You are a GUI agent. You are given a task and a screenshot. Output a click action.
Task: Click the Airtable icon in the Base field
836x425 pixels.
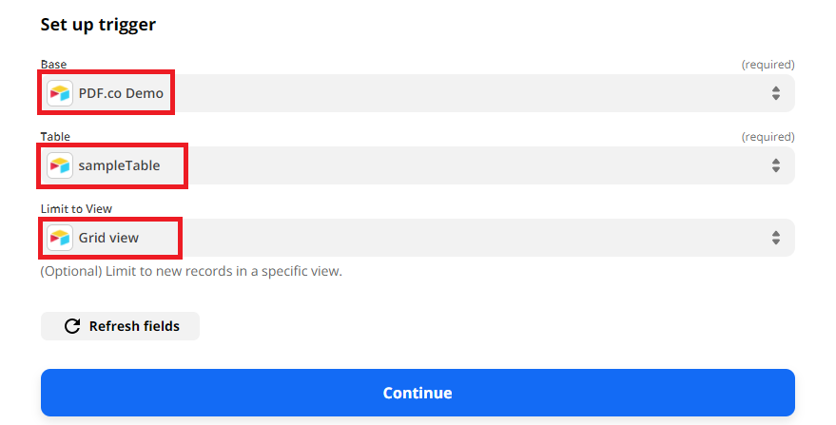point(60,93)
